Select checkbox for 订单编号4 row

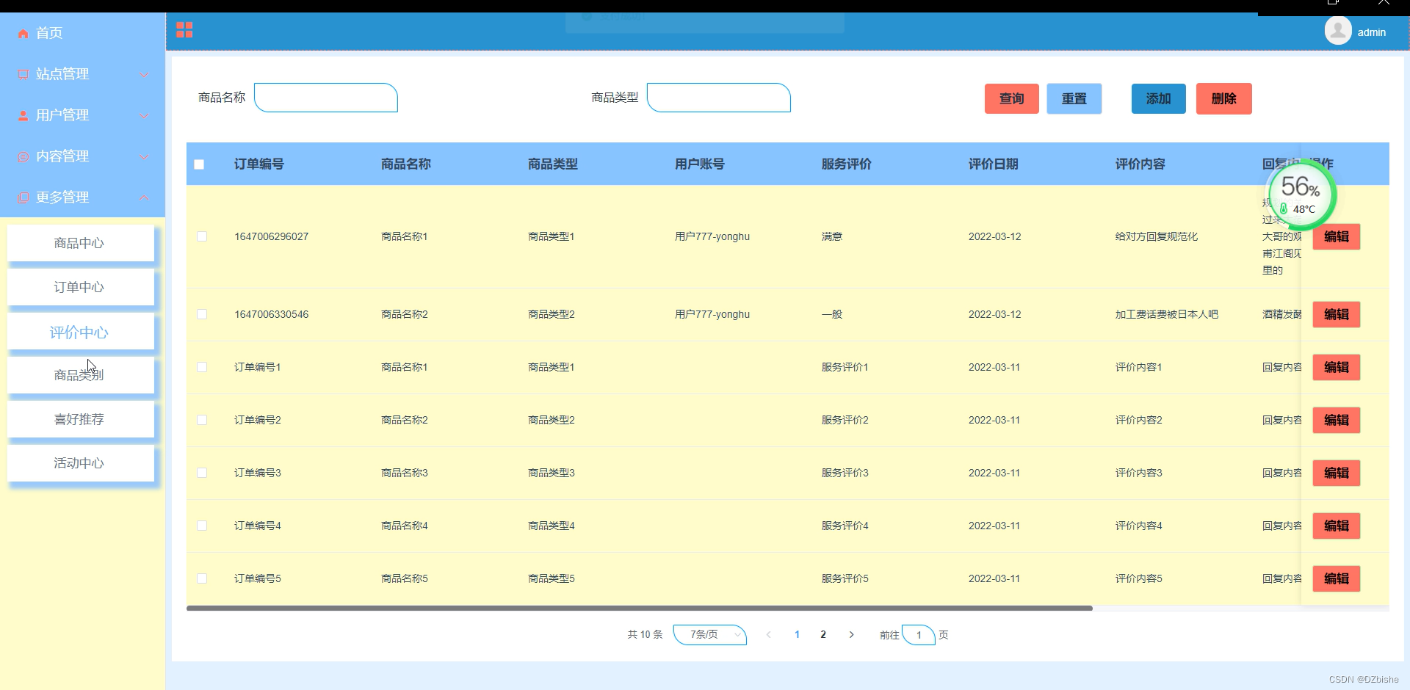coord(202,526)
